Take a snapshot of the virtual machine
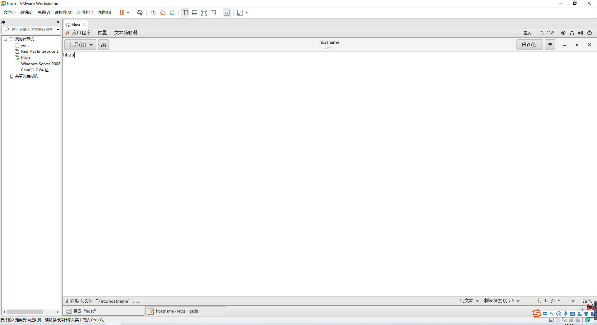 coord(153,13)
